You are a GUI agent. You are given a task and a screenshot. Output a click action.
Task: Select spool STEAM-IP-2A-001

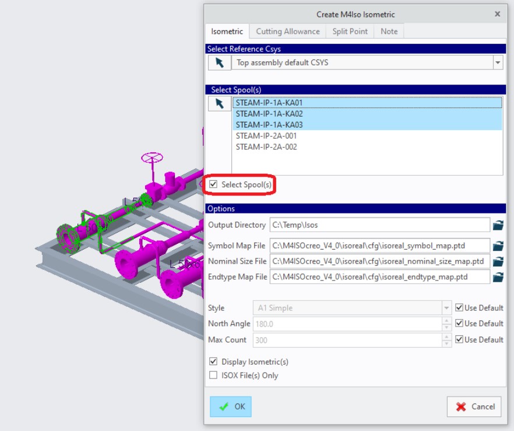(367, 136)
